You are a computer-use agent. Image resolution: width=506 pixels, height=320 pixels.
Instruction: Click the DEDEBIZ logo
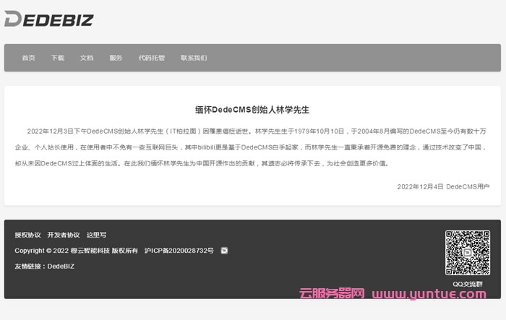48,20
